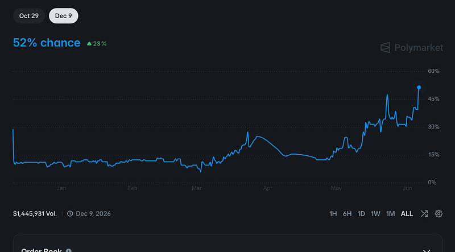Click the 0% axis label

point(432,183)
